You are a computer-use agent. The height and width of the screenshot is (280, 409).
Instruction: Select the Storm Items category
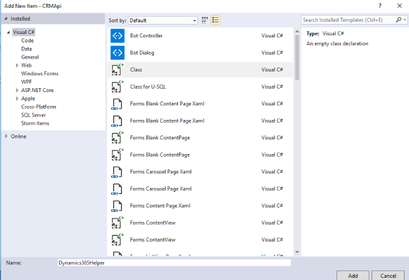coord(35,123)
